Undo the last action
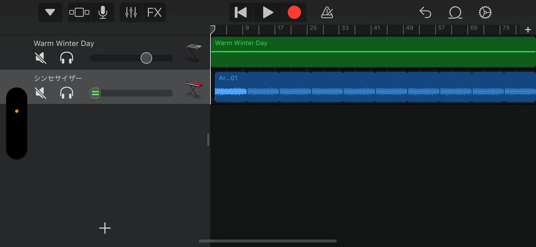The image size is (536, 247). [x=425, y=12]
